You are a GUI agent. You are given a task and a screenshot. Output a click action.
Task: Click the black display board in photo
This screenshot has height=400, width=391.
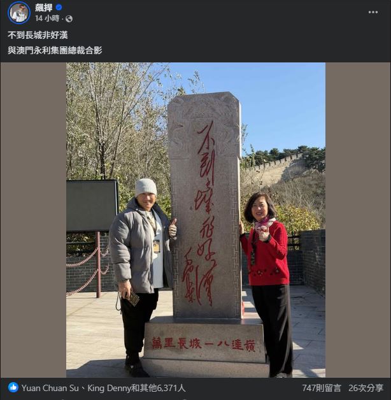tap(92, 206)
